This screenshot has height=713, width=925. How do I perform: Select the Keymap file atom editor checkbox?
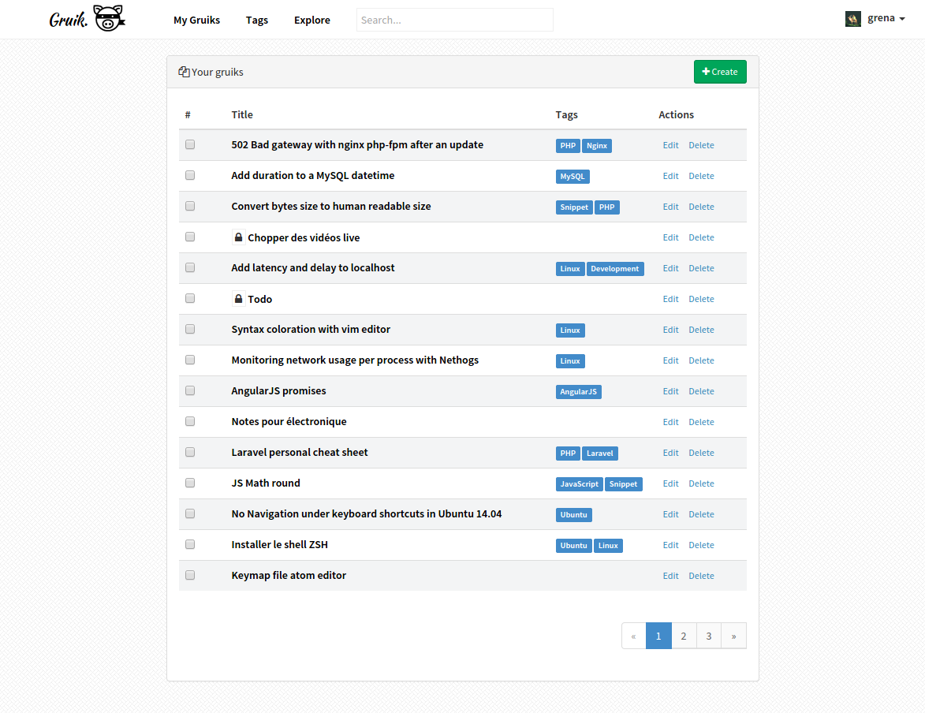point(190,575)
